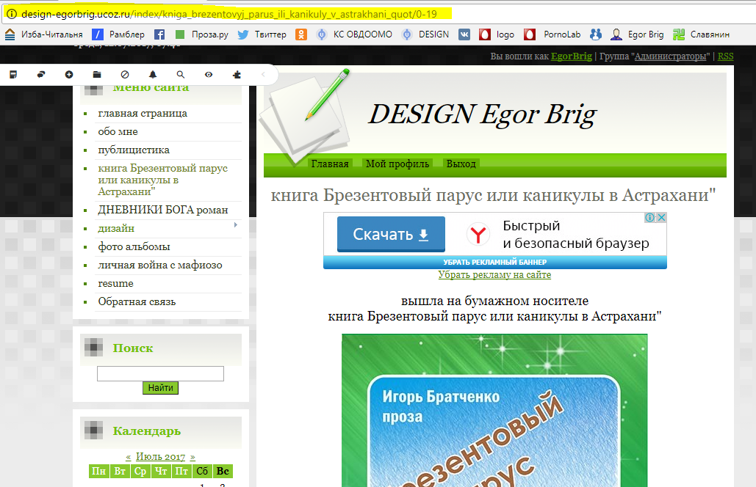Viewport: 756px width, 487px height.
Task: Open личная война с мафиозо item
Action: click(x=160, y=265)
